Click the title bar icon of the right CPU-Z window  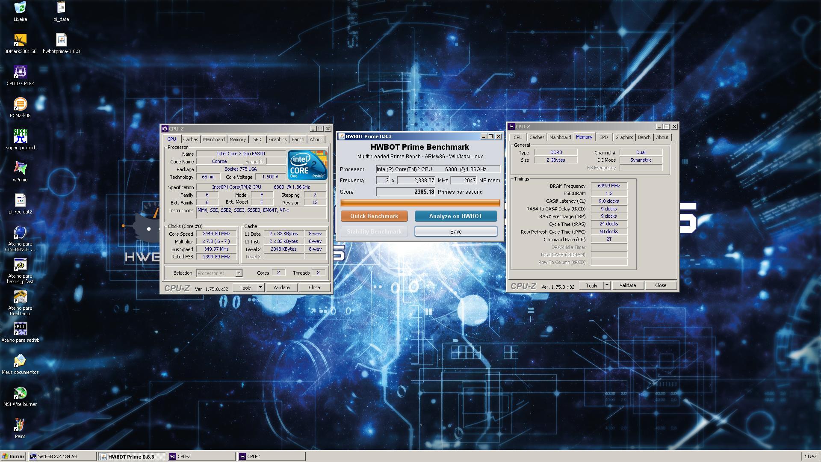(x=511, y=127)
